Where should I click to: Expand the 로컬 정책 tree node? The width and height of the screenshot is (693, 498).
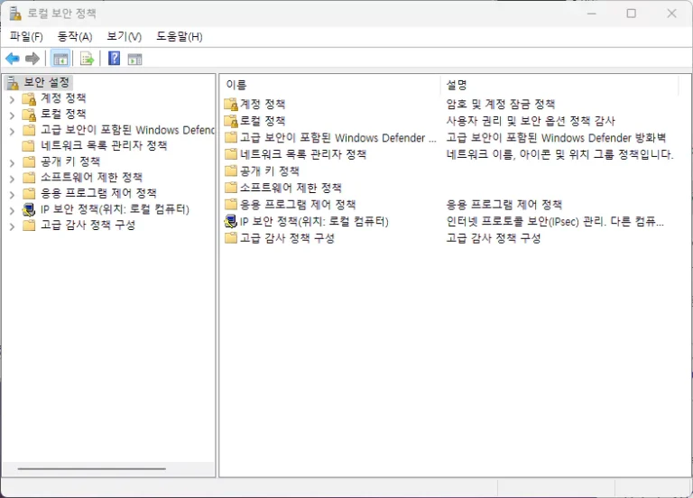(12, 115)
